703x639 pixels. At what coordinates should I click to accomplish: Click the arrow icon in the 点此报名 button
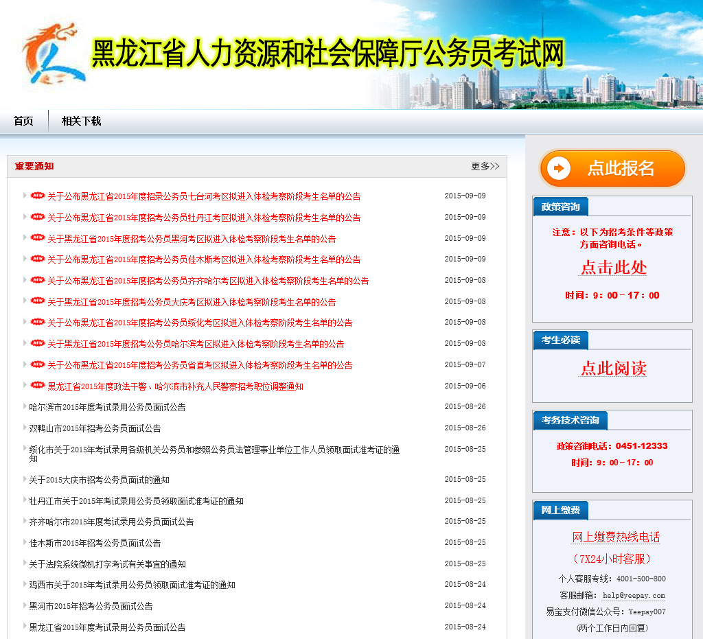(559, 168)
